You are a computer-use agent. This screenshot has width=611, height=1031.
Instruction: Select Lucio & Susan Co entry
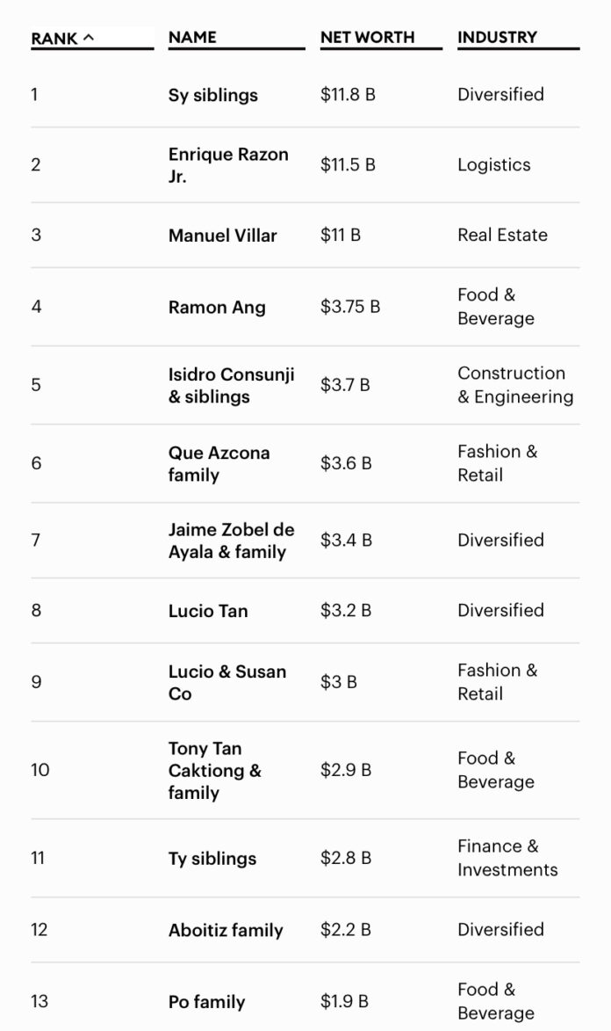(227, 683)
